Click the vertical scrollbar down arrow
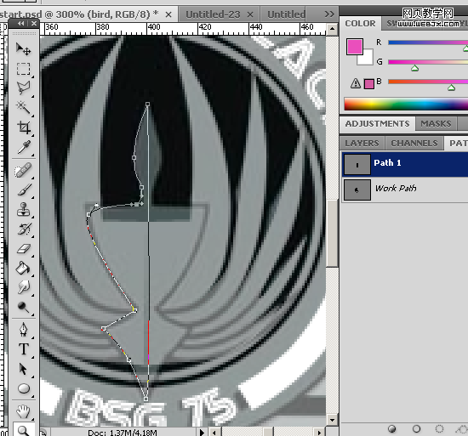The height and width of the screenshot is (436, 468). (332, 420)
